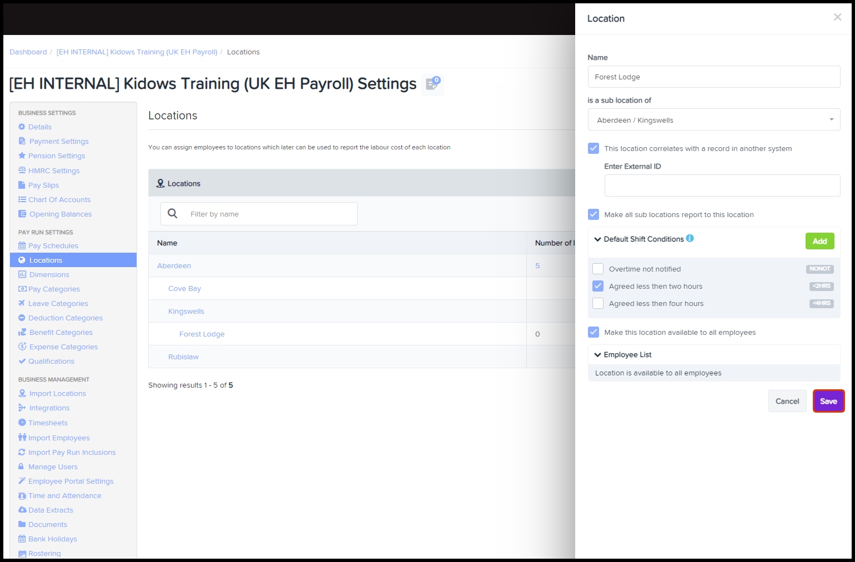Image resolution: width=855 pixels, height=562 pixels.
Task: Click the Timesheets clock icon
Action: (22, 423)
